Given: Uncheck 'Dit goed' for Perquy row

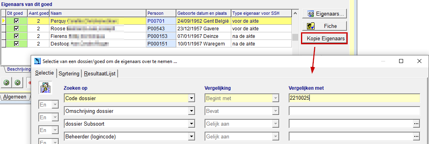Looking at the screenshot, I should [x=16, y=21].
